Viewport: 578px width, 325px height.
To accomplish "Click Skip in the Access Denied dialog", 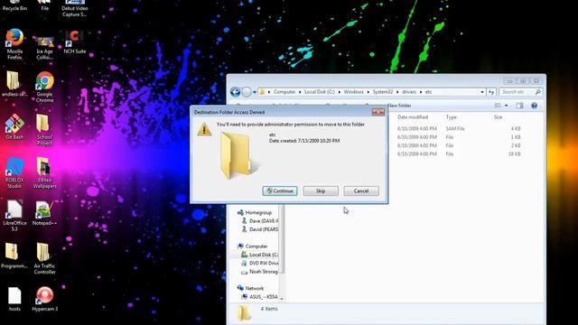I will coord(321,190).
